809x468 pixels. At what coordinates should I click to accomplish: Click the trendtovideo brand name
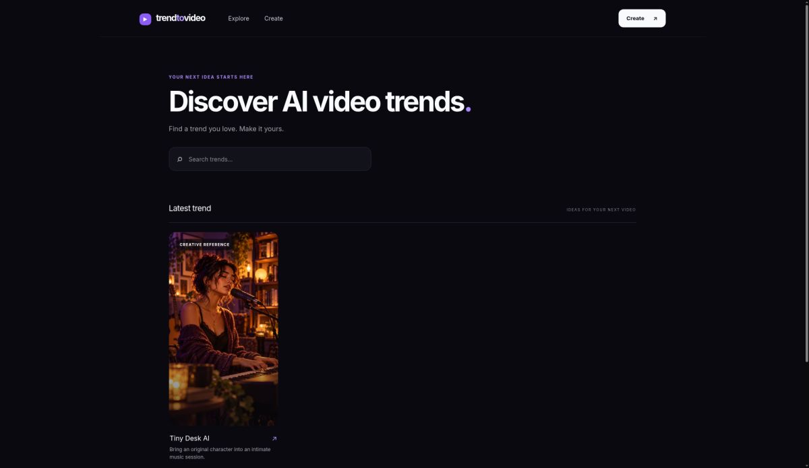(180, 18)
